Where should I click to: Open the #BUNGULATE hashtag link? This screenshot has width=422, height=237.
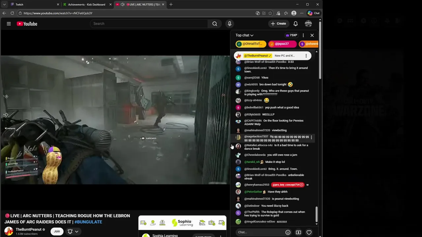click(88, 222)
